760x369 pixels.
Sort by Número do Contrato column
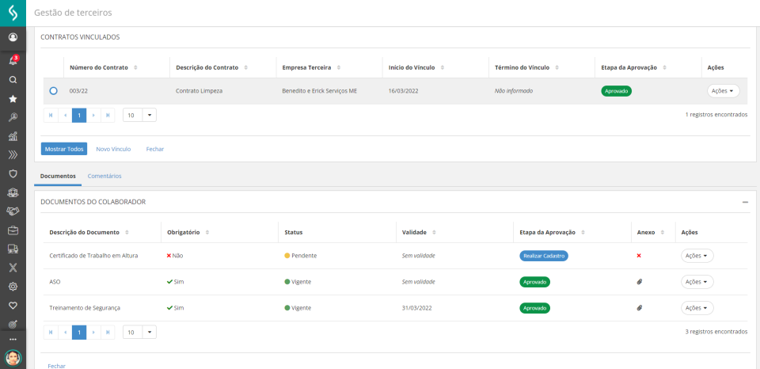[x=135, y=67]
